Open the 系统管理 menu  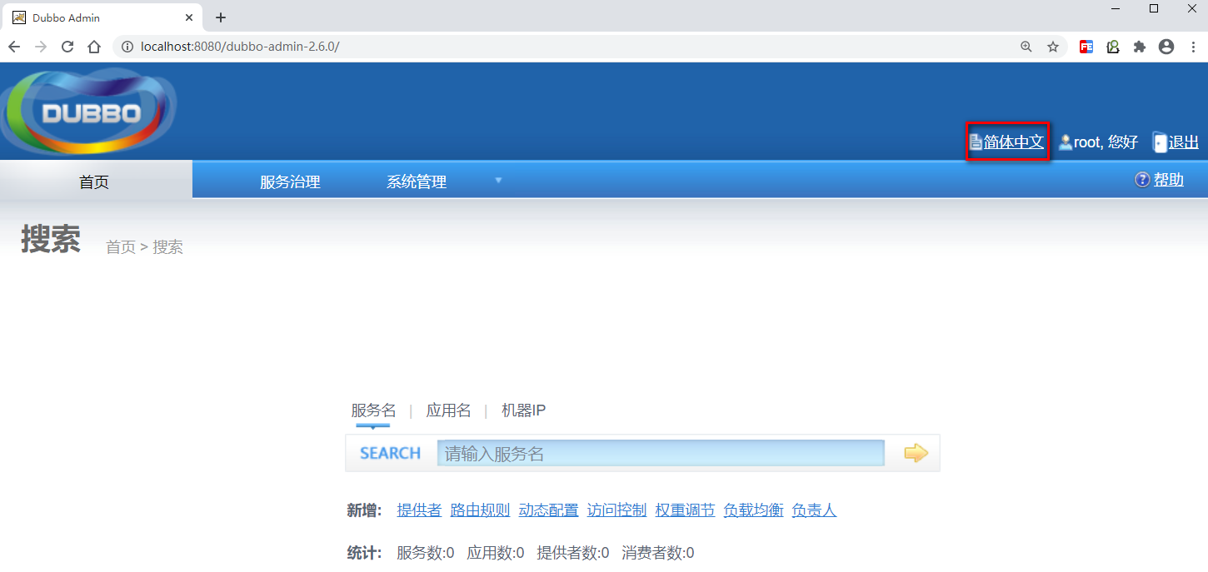[x=417, y=182]
